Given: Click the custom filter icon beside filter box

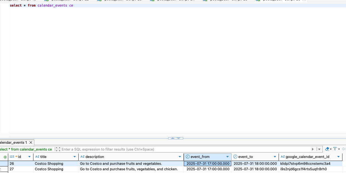Looking at the screenshot, I should [58, 149].
